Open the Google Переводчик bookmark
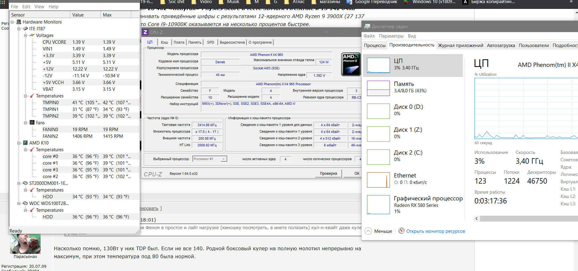The height and width of the screenshot is (271, 578). pyautogui.click(x=372, y=2)
